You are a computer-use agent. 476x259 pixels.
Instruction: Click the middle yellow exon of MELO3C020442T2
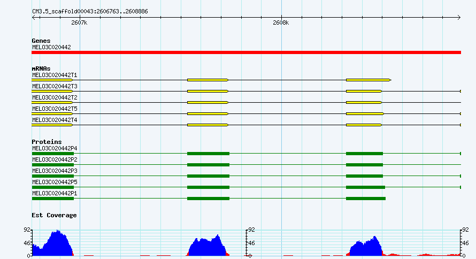tap(208, 103)
